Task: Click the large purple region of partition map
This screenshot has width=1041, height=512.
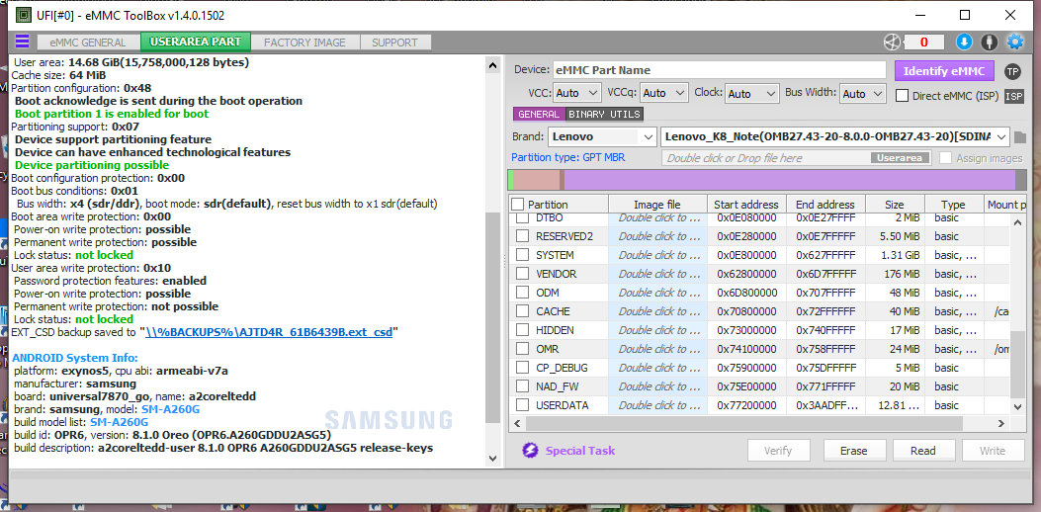Action: click(789, 180)
